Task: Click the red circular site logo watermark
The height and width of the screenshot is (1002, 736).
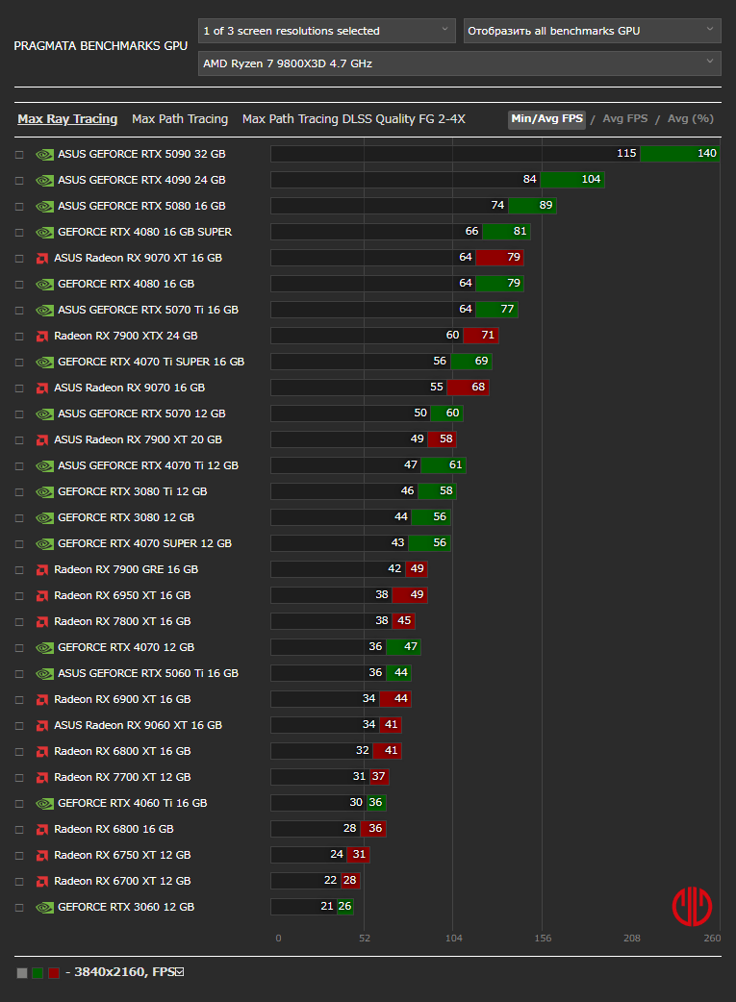Action: pos(692,906)
